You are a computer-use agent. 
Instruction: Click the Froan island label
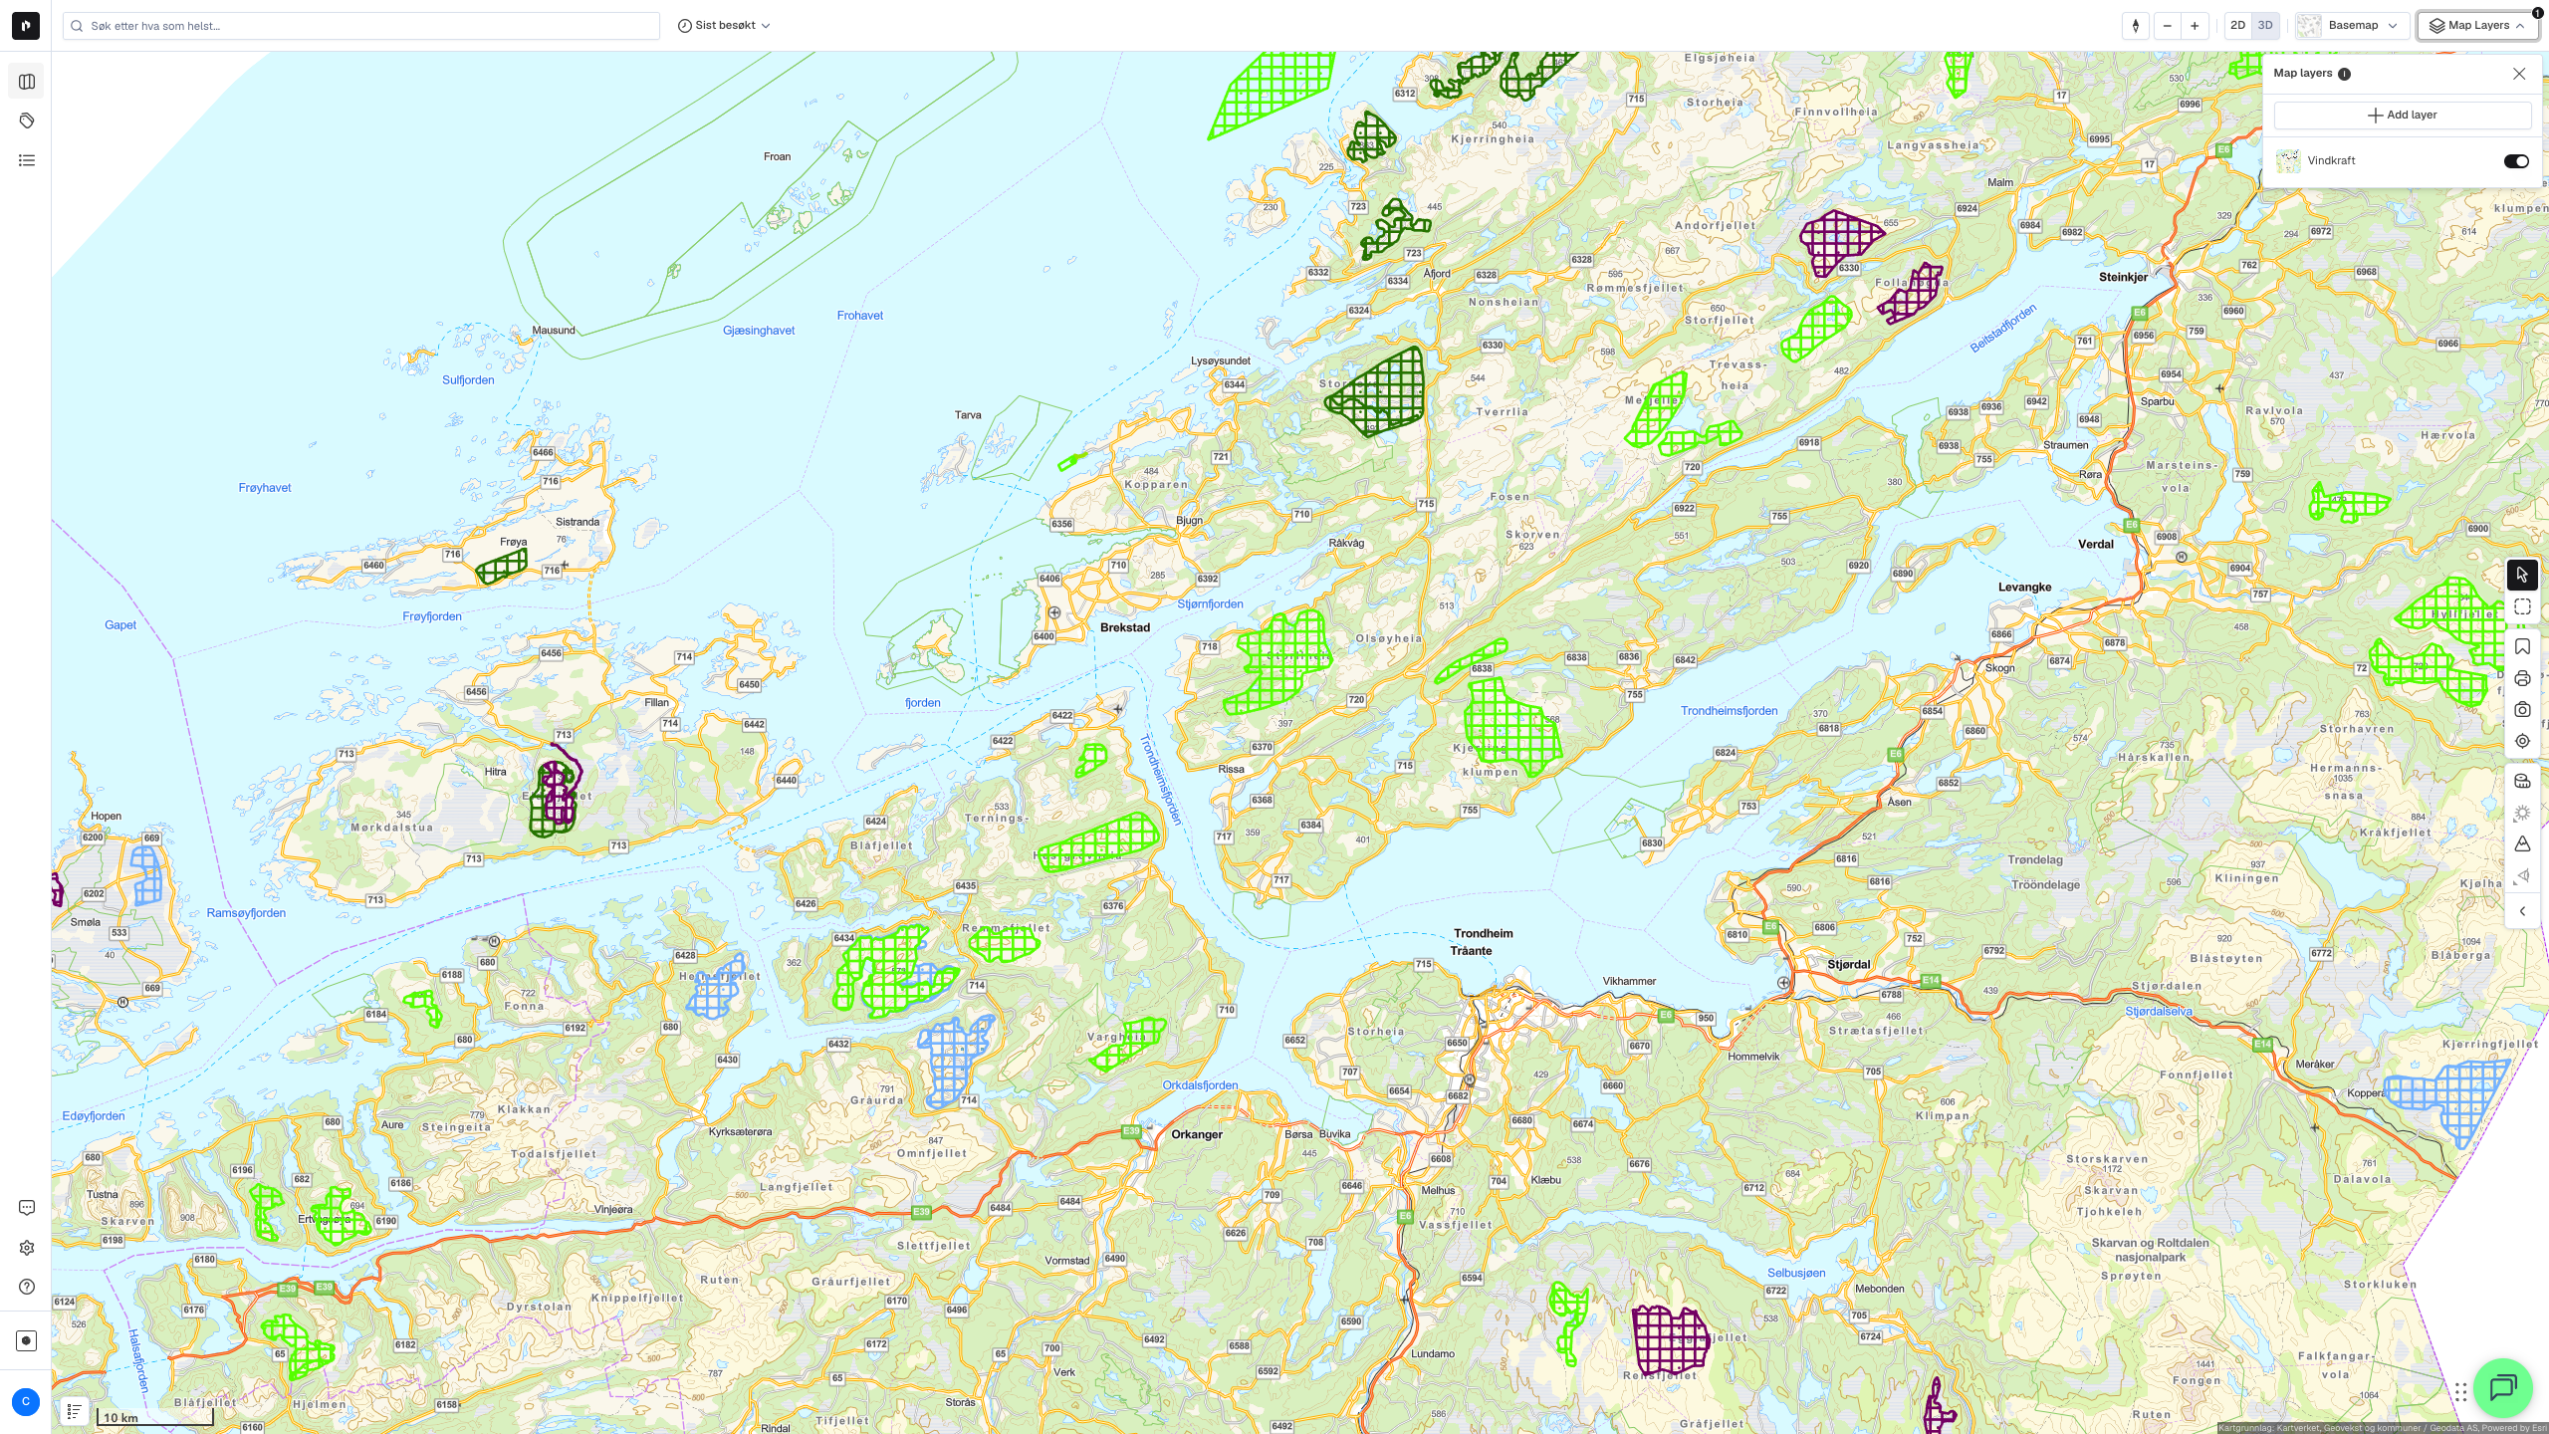click(x=777, y=157)
